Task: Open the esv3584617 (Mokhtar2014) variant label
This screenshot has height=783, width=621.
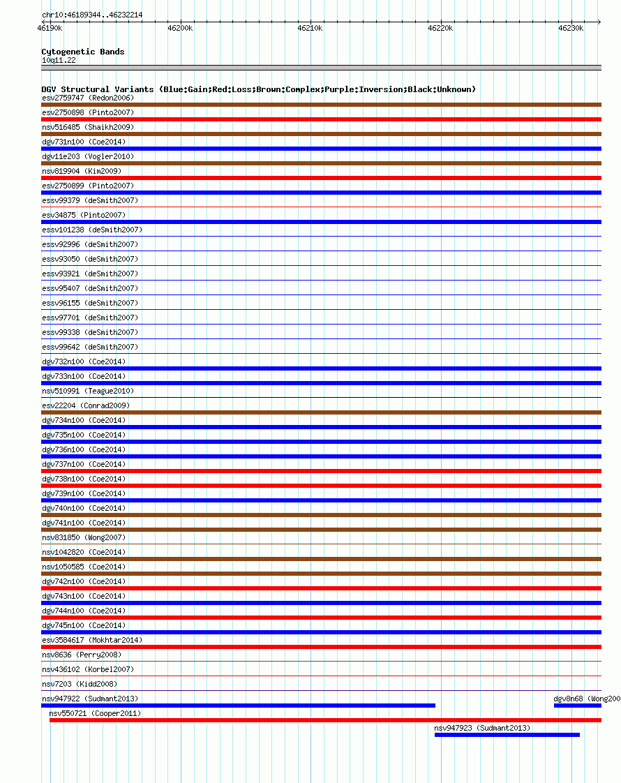Action: coord(92,640)
